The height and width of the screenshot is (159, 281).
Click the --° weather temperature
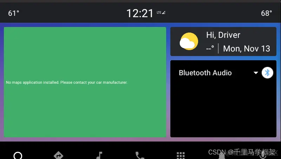tap(210, 48)
